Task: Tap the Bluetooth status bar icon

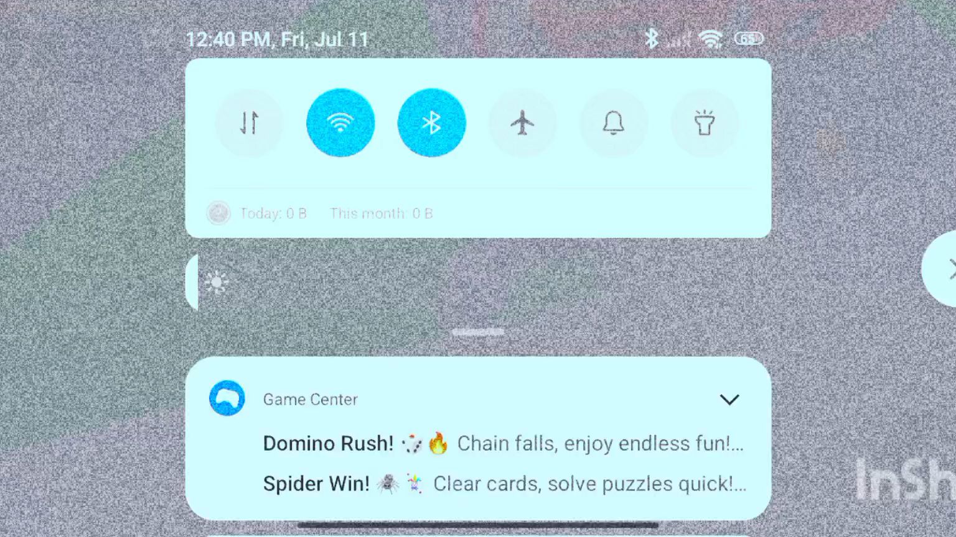Action: (651, 39)
